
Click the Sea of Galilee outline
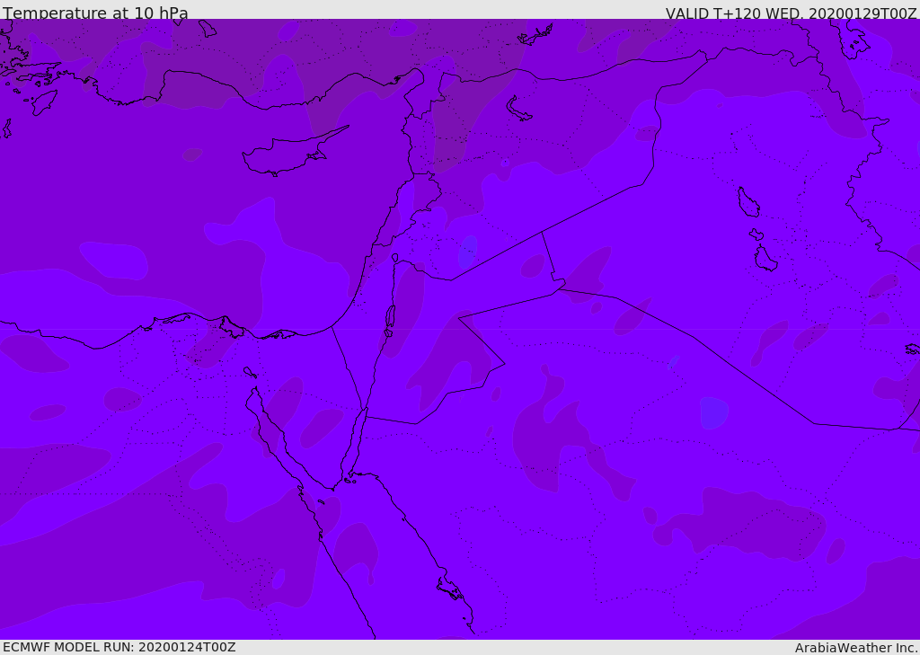click(x=395, y=258)
